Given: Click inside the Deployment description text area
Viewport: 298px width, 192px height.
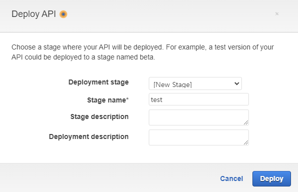Looking at the screenshot, I should tap(199, 137).
